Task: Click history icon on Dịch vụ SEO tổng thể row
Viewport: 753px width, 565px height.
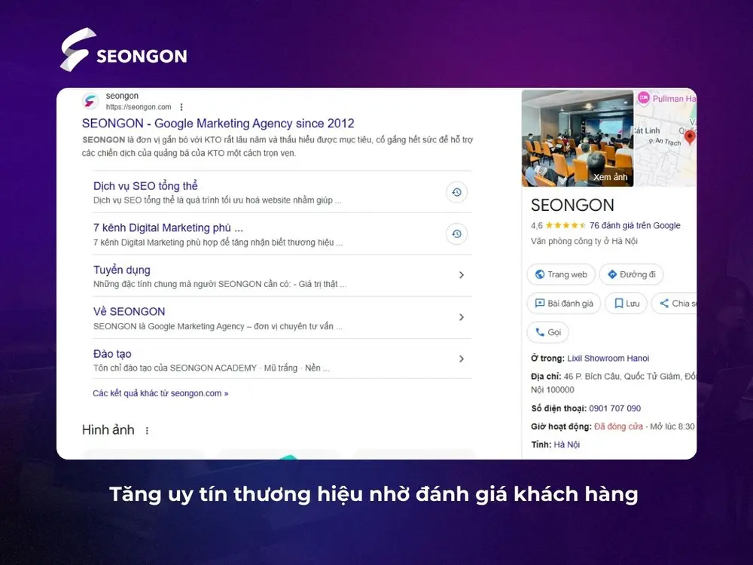Action: click(456, 192)
